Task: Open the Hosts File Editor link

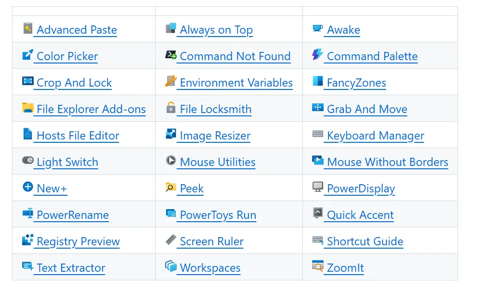Action: 78,136
